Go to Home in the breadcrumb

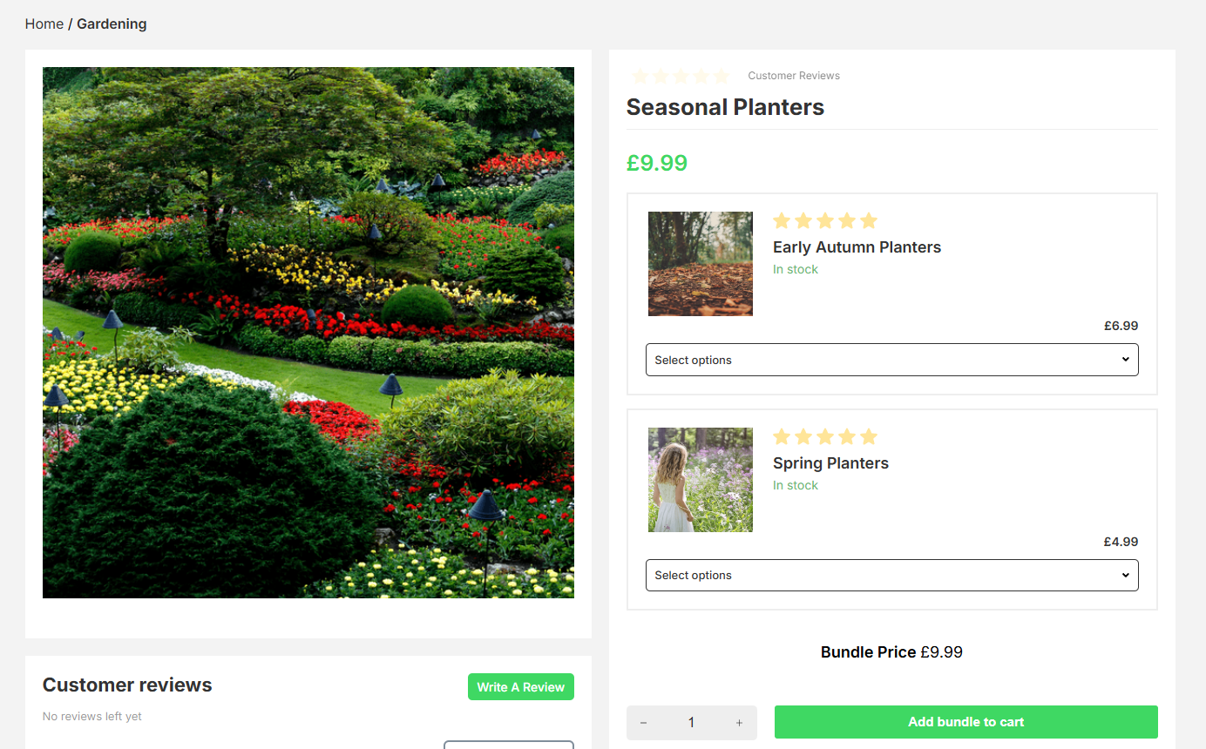44,24
